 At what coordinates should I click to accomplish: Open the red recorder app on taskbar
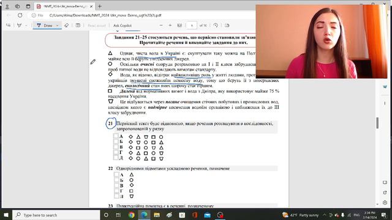[220, 215]
